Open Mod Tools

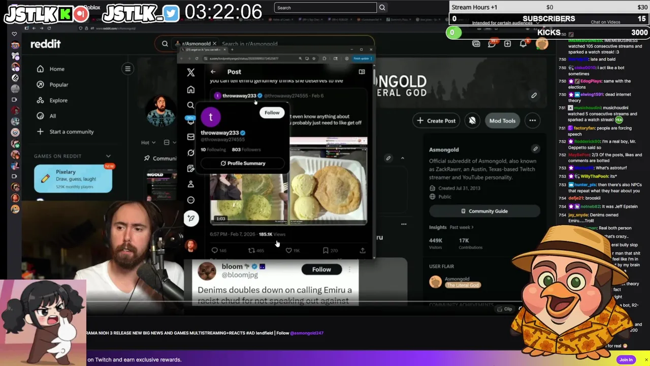[x=502, y=120]
